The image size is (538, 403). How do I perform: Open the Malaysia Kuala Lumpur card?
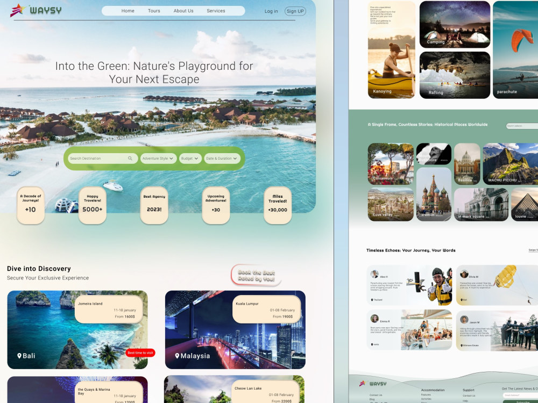(235, 330)
